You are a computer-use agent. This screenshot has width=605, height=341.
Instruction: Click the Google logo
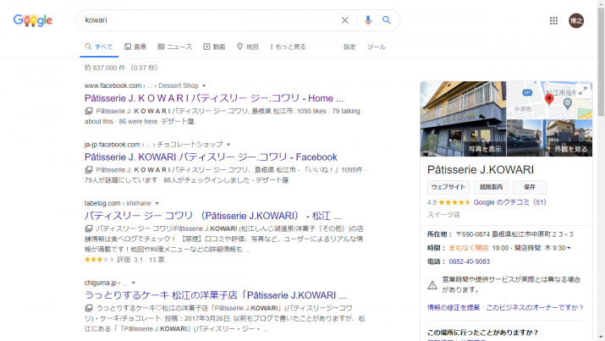(x=33, y=20)
